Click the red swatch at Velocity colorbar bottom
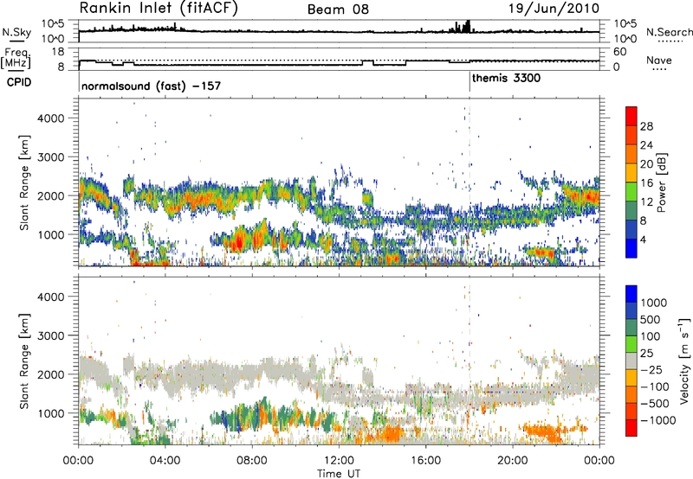Viewport: 693px width, 479px height. [631, 428]
